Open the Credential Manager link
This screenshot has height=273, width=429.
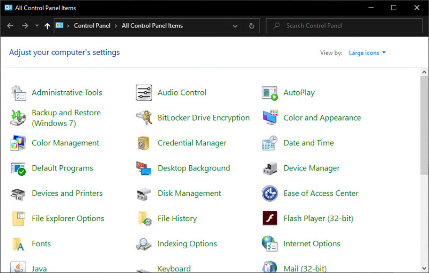tap(192, 143)
